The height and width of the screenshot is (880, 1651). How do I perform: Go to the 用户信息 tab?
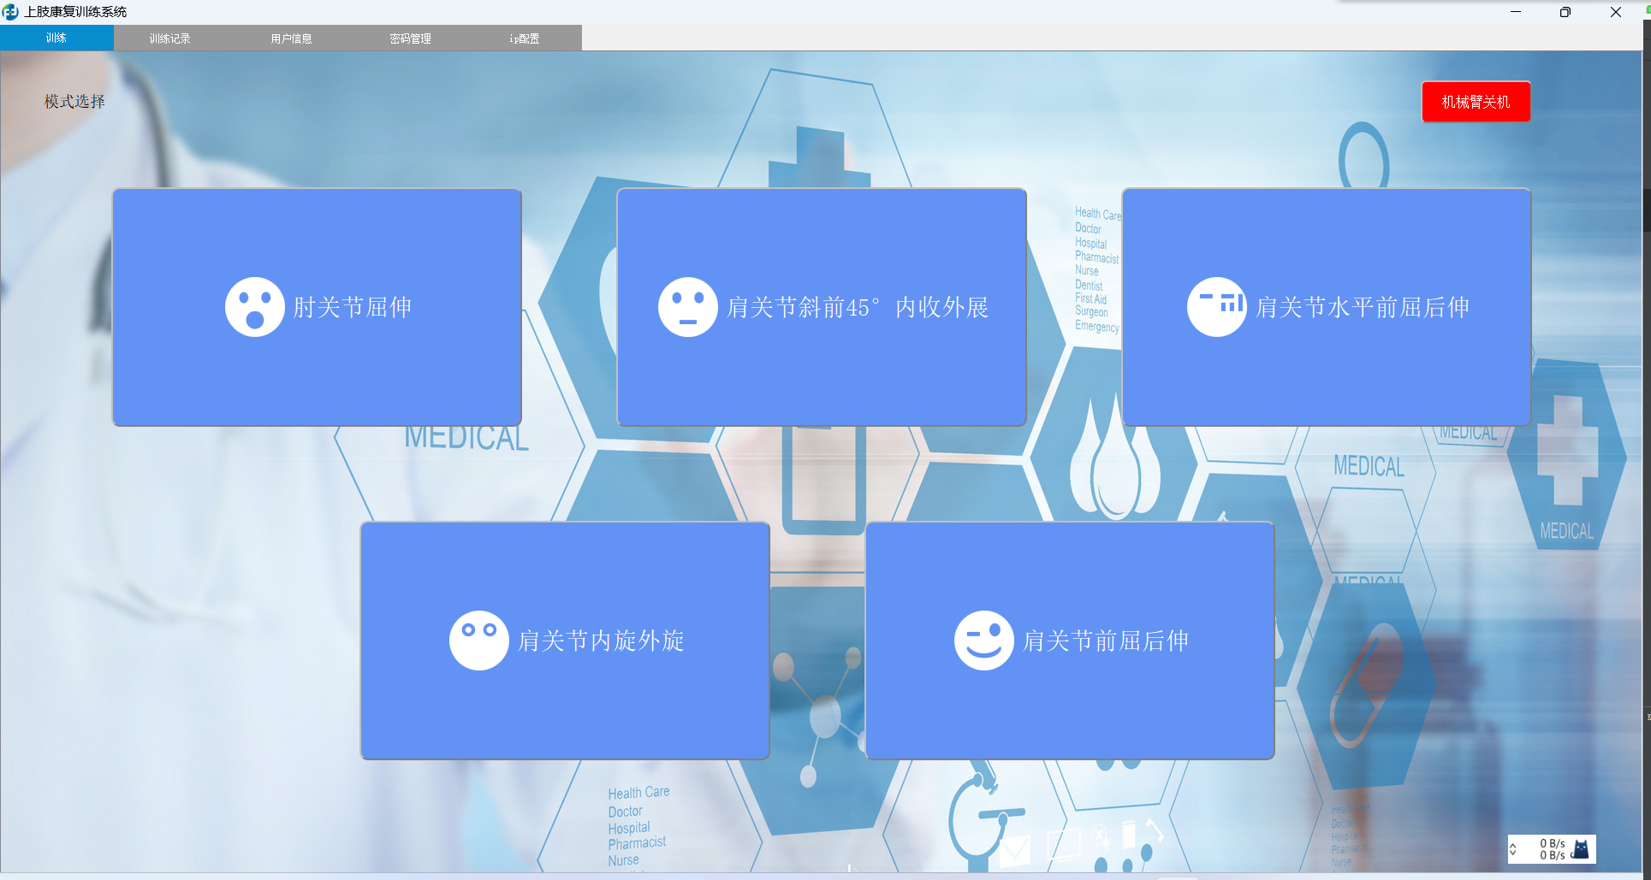pyautogui.click(x=291, y=38)
